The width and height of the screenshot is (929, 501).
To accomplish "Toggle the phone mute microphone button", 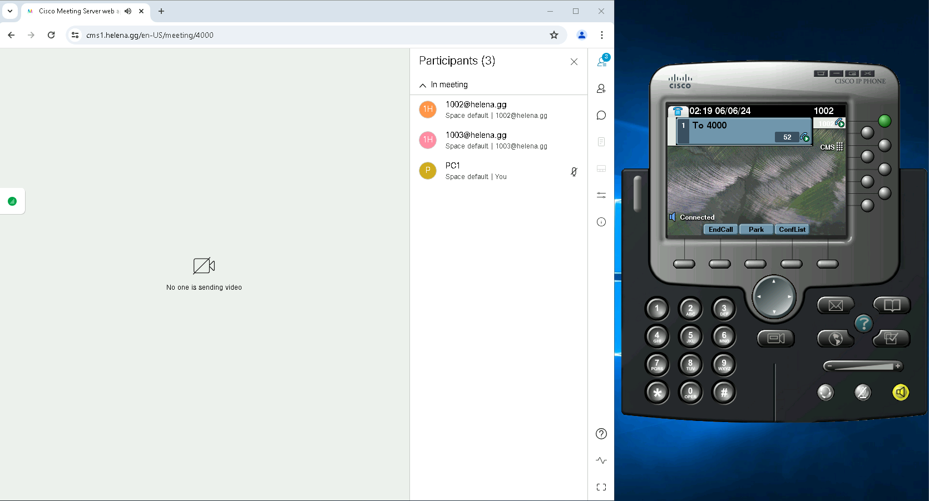I will (862, 393).
